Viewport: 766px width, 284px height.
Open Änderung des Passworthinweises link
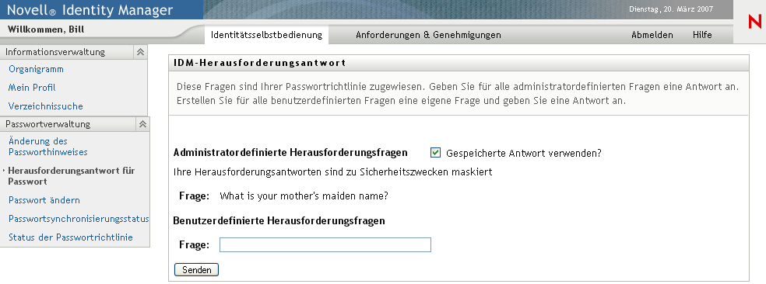(48, 147)
